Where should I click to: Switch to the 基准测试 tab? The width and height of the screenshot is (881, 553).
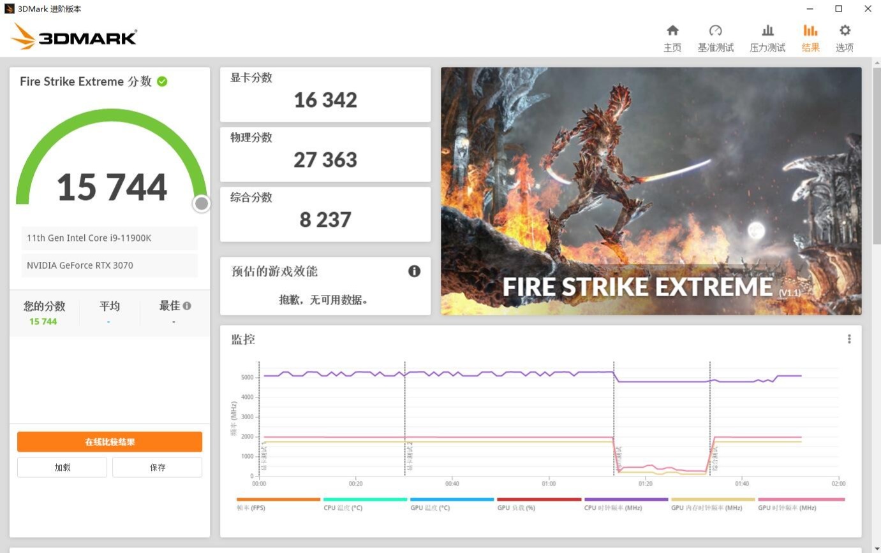click(x=716, y=36)
